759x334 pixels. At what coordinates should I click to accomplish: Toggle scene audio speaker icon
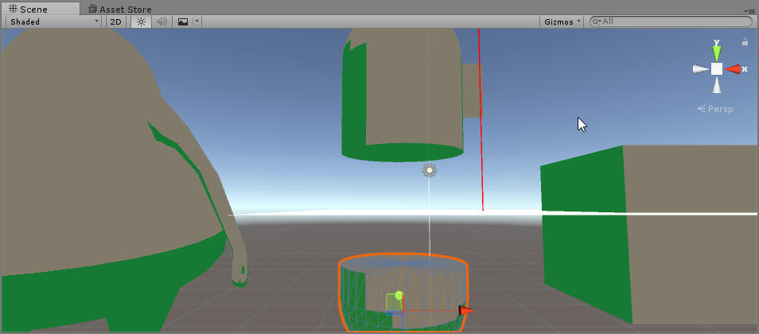coord(162,21)
